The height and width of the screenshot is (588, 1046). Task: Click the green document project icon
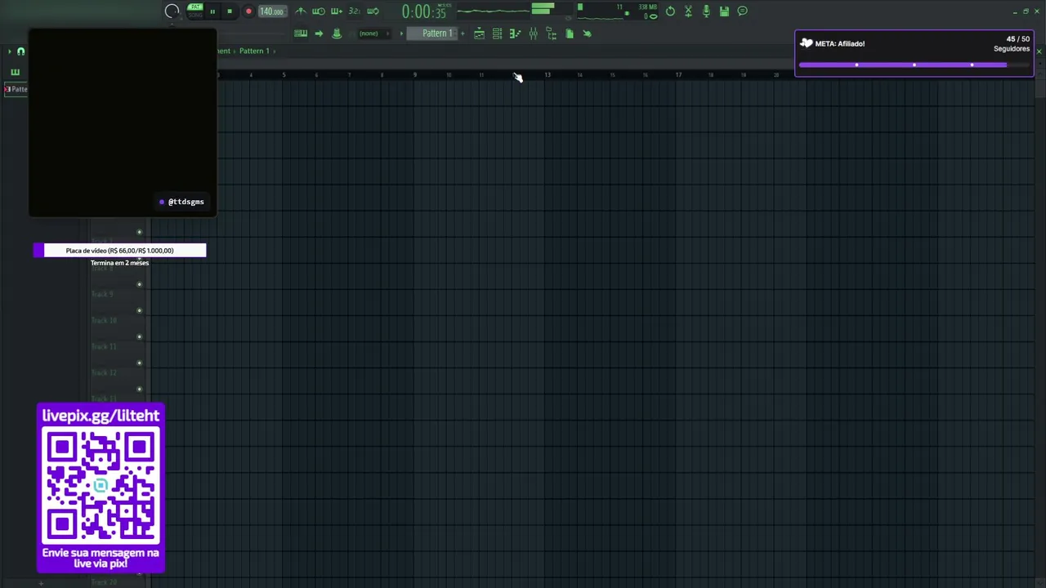[570, 33]
